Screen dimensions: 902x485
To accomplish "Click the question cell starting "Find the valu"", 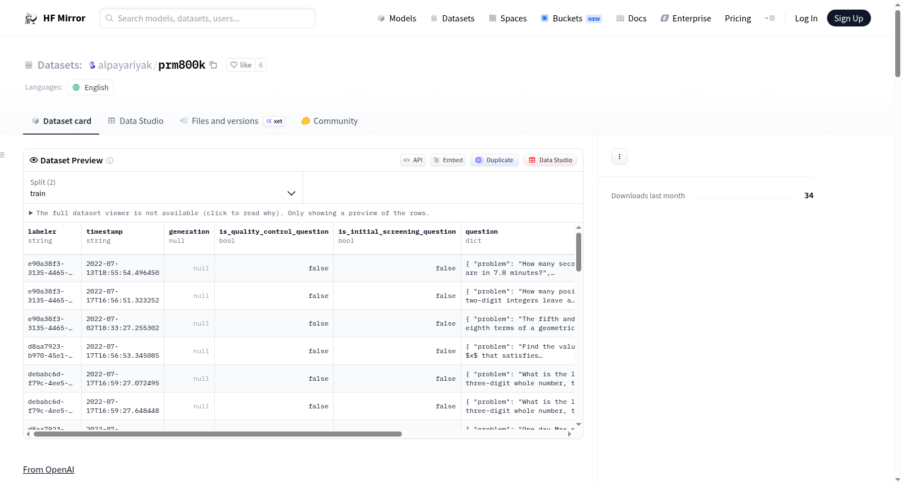I will (x=518, y=351).
